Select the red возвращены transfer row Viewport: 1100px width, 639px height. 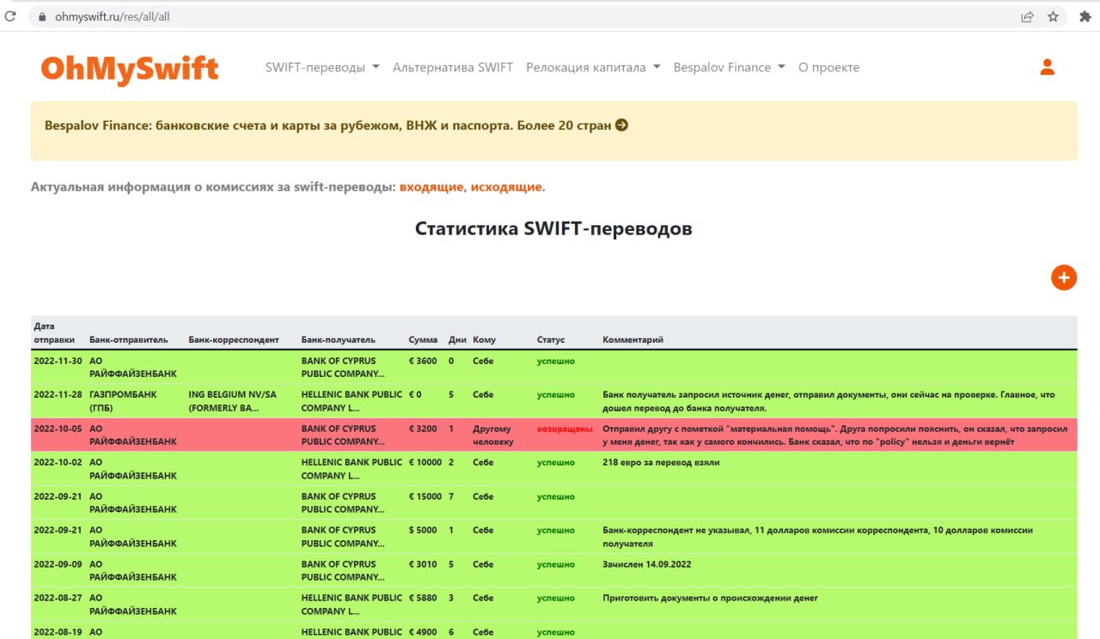pos(553,435)
